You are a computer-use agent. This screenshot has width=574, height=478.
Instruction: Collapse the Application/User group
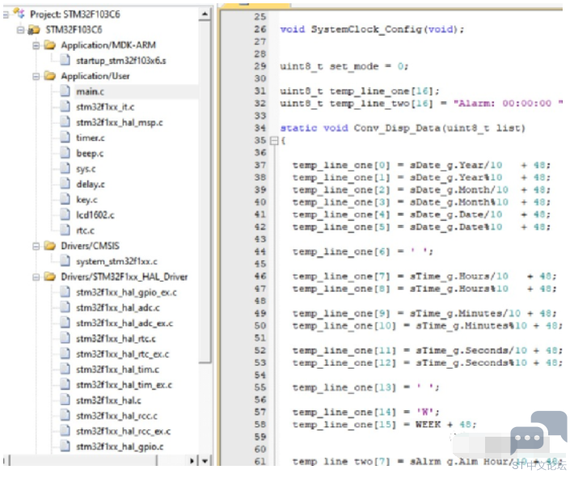(x=36, y=76)
